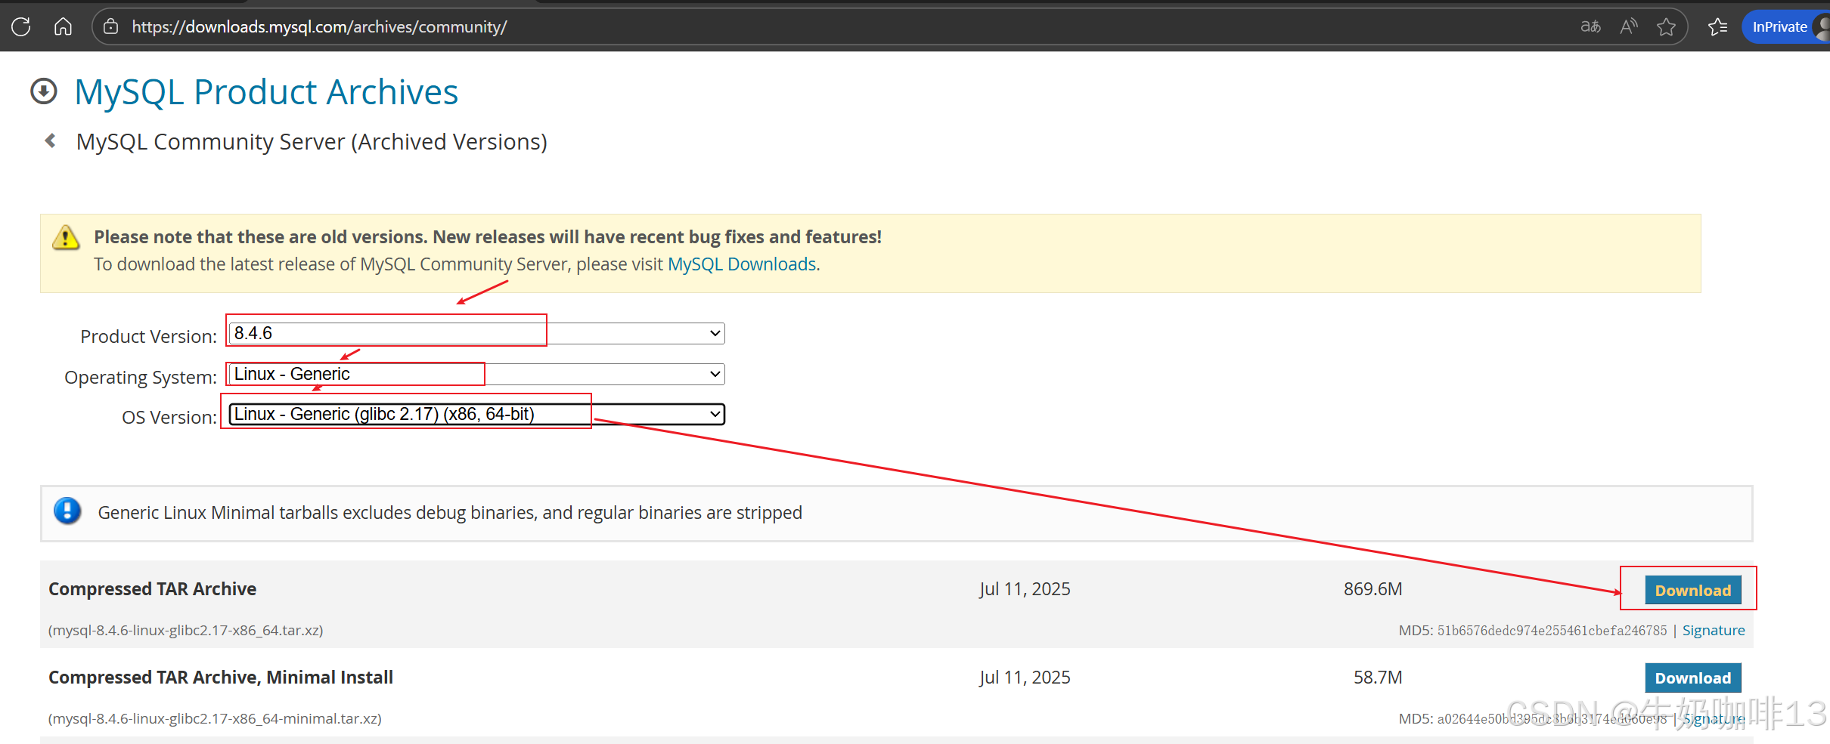Click the address bar URL
The height and width of the screenshot is (744, 1830).
[319, 26]
